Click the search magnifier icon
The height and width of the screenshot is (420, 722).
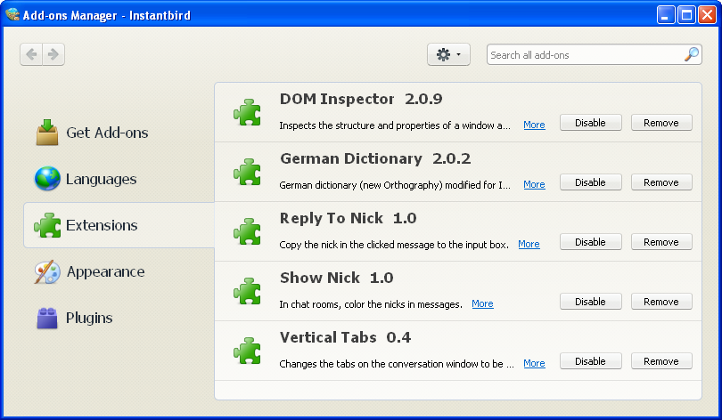pos(691,54)
